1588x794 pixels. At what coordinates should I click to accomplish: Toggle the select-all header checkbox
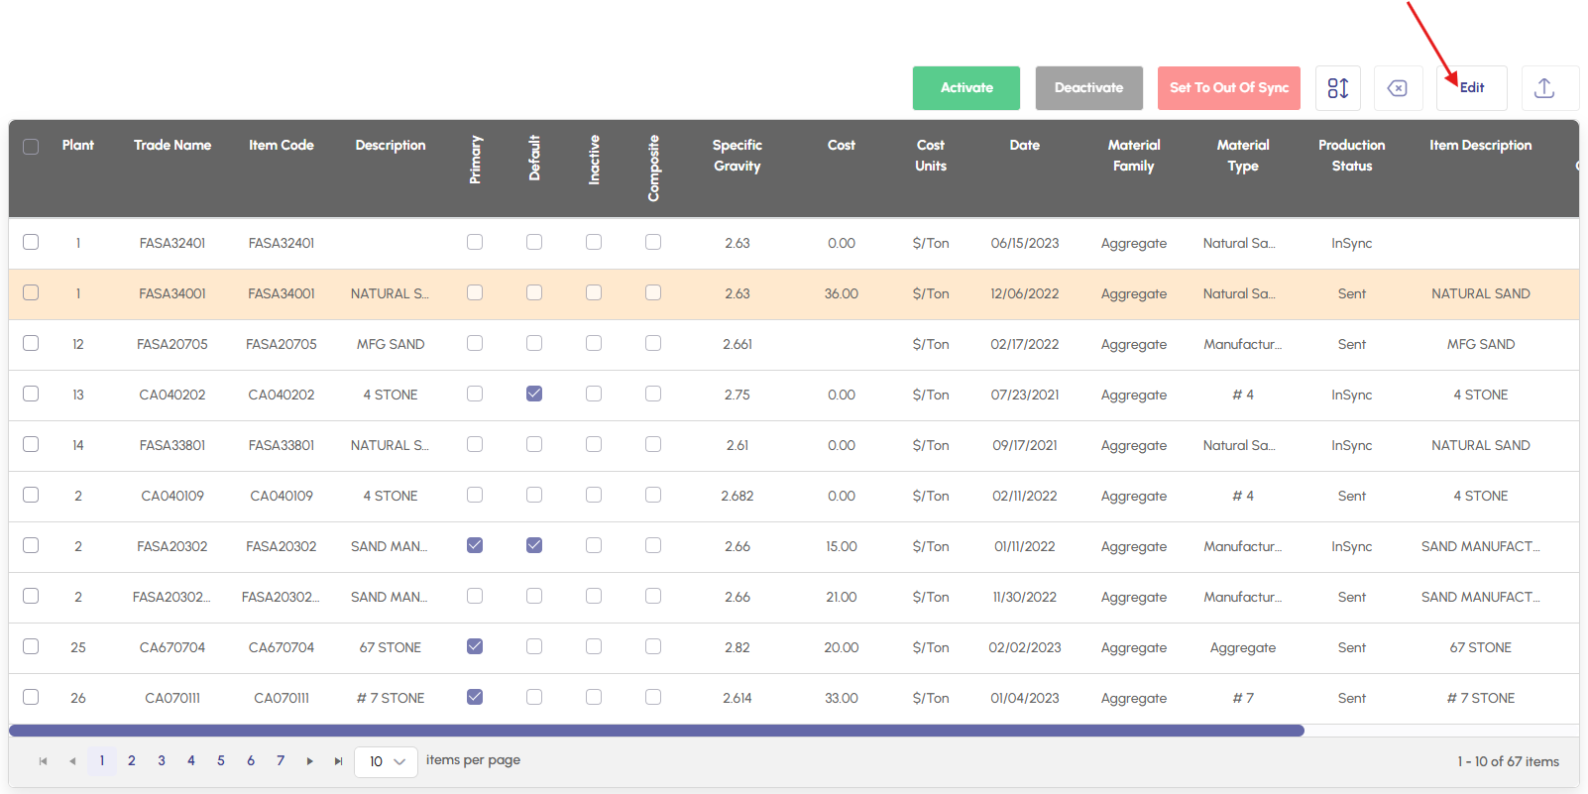pos(31,146)
